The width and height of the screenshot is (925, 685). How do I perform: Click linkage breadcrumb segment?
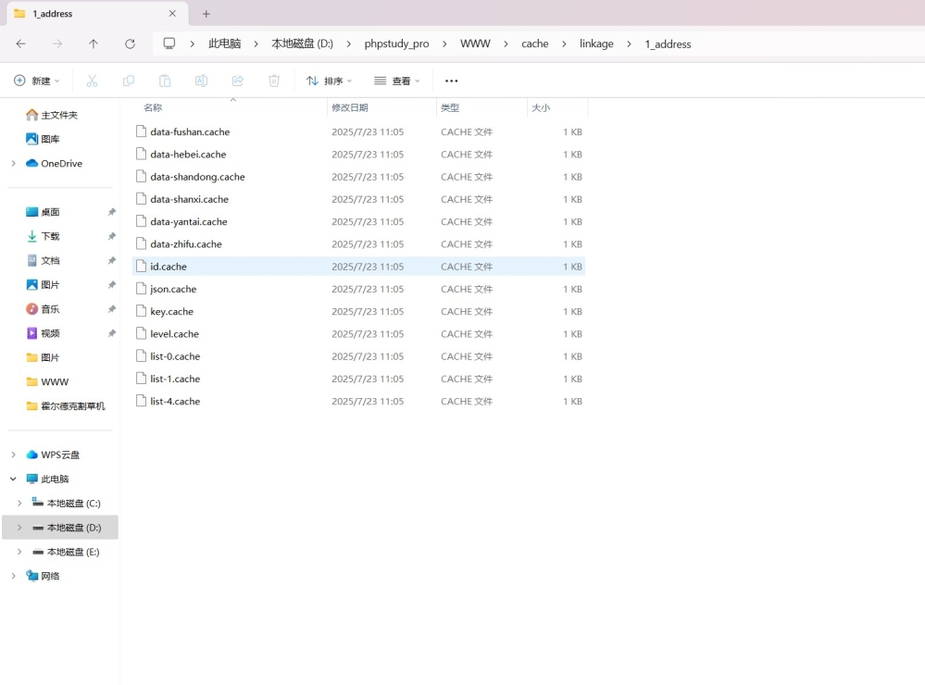coord(596,44)
